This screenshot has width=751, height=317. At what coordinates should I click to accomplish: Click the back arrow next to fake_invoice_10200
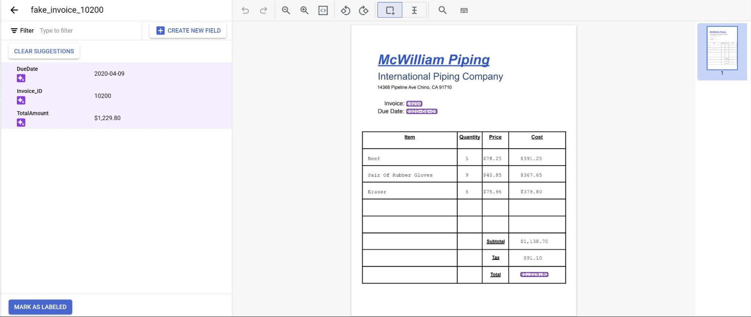coord(14,10)
